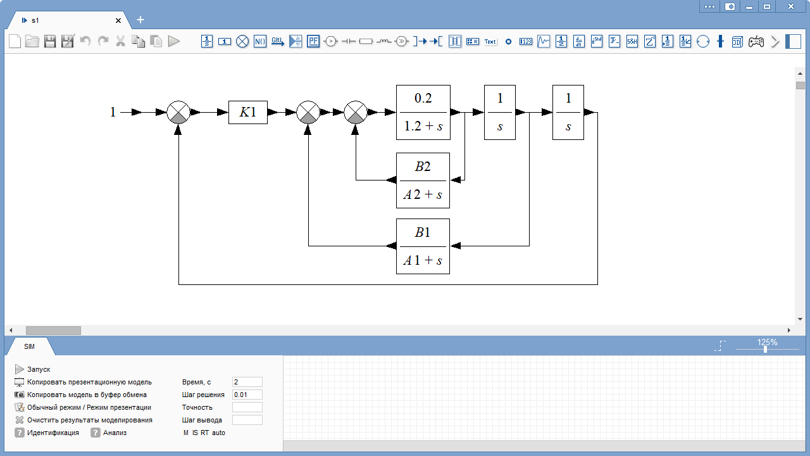Select the gamepad controller tool
810x456 pixels.
pyautogui.click(x=756, y=42)
